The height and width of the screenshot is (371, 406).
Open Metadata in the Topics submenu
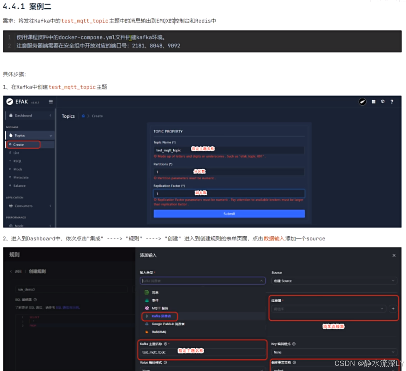[x=21, y=178]
